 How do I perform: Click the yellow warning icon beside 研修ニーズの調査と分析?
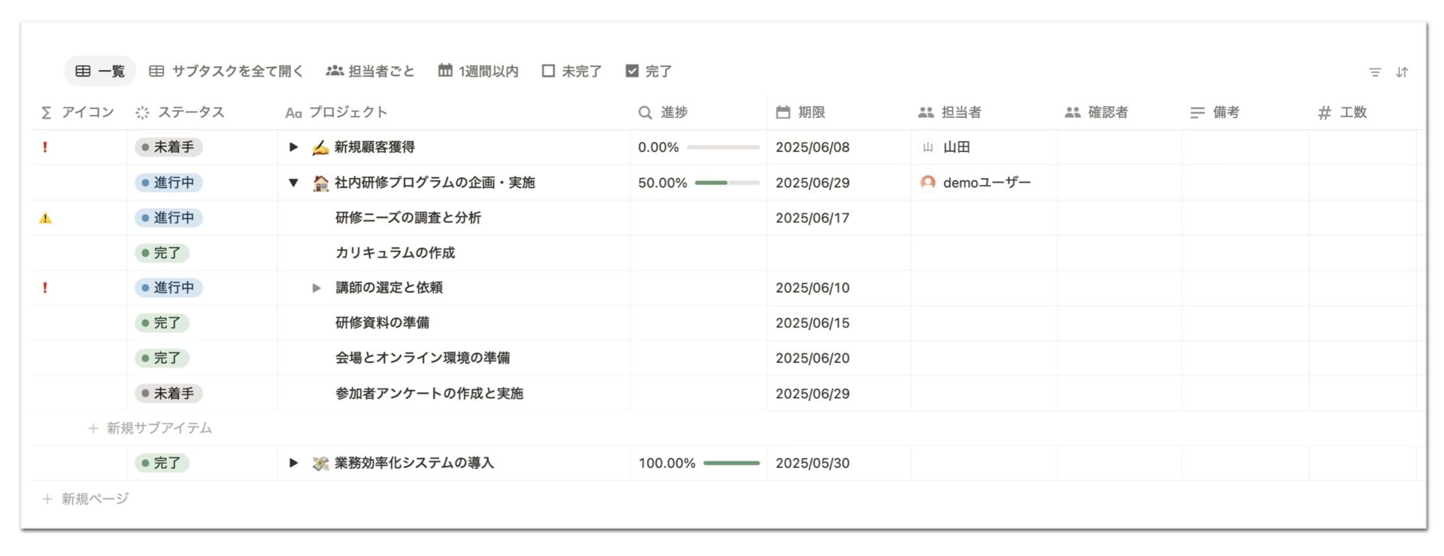[x=46, y=218]
